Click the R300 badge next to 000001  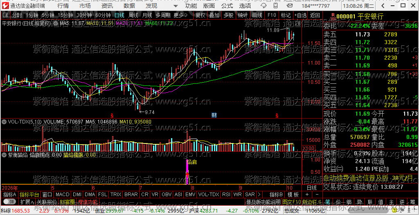[333, 17]
